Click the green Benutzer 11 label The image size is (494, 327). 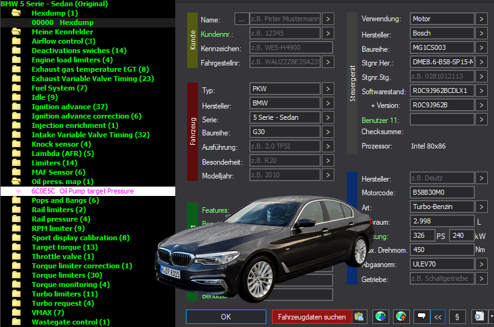(x=380, y=120)
